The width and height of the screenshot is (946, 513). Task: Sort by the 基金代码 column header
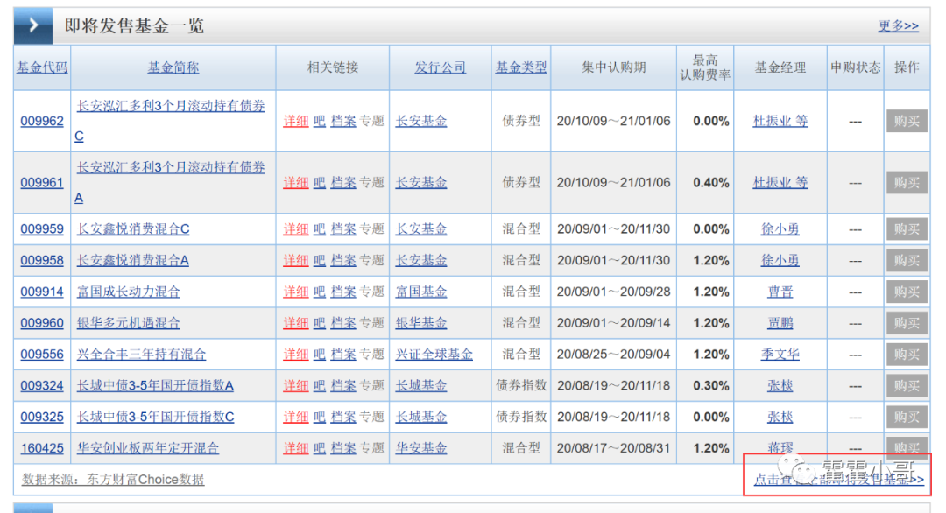[x=42, y=67]
